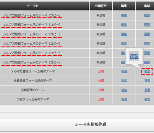The width and height of the screenshot is (154, 133).
Task: Click the enlarged 複製 callout link
Action: 134,56
